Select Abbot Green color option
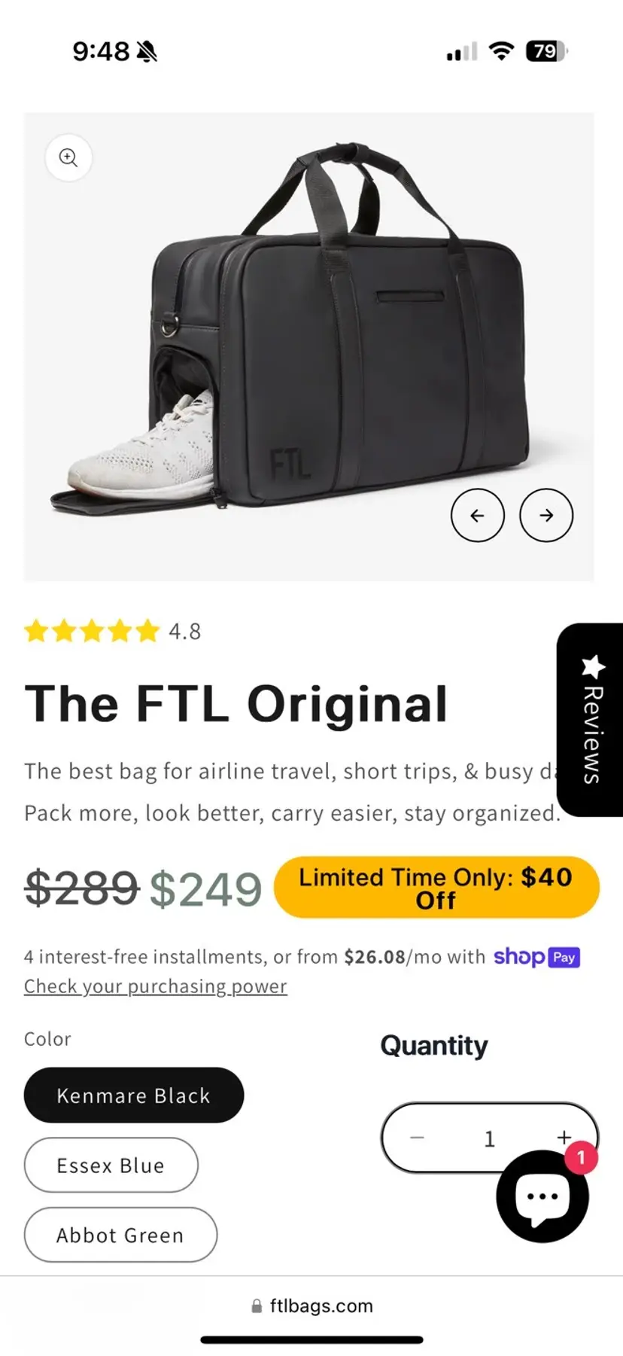Screen dimensions: 623x1356 (120, 1235)
